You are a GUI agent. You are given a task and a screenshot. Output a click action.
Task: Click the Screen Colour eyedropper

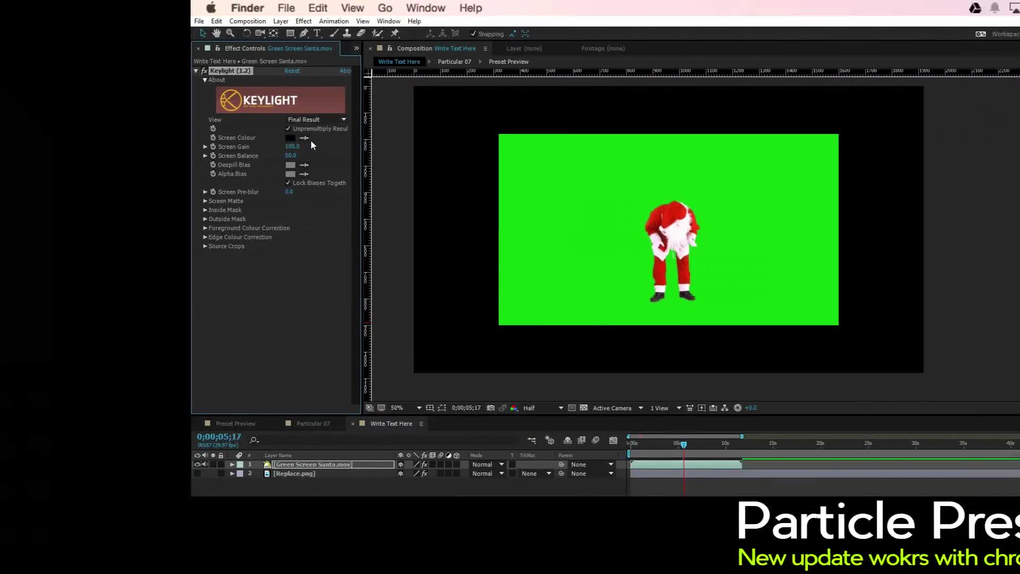(304, 138)
